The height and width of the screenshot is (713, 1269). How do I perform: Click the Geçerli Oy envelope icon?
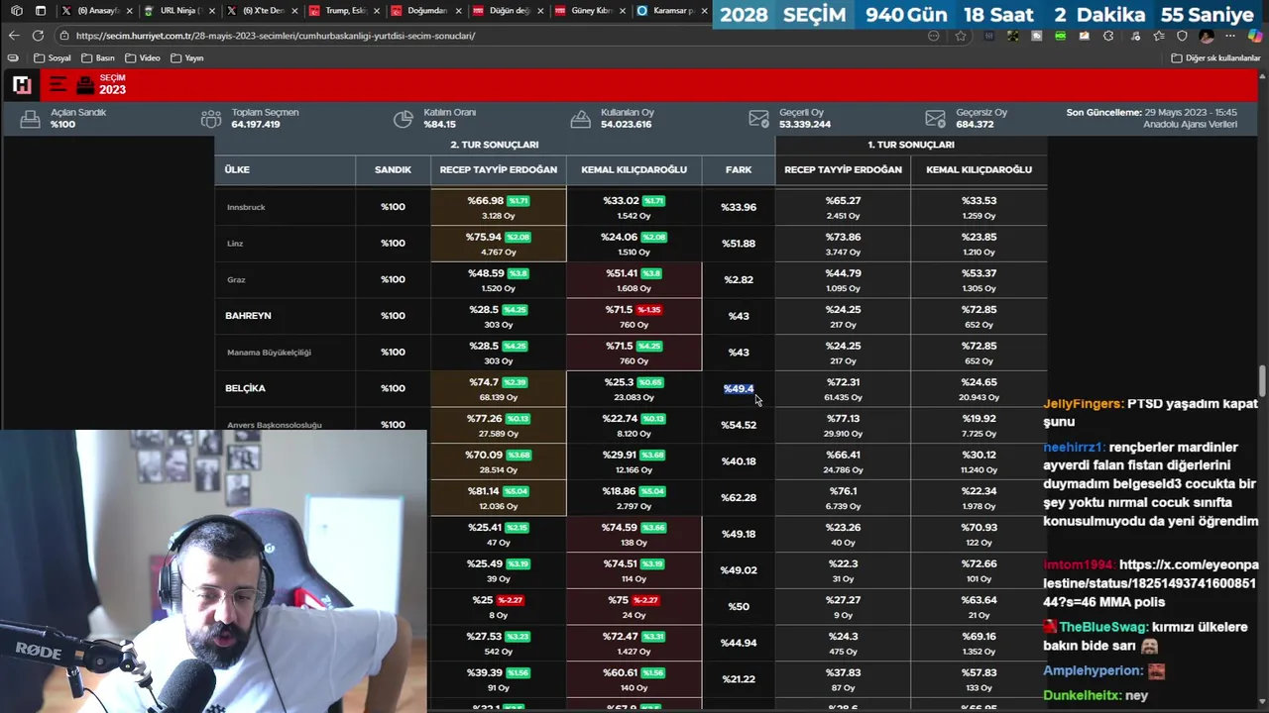758,118
